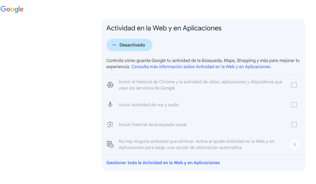Open Consulta más información sobre Actividad link
Screen dimensions: 316x184
(x=201, y=67)
